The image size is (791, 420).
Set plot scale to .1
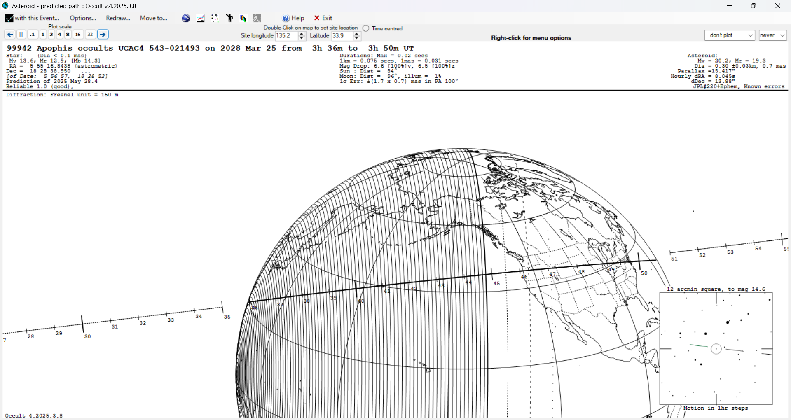pyautogui.click(x=33, y=35)
